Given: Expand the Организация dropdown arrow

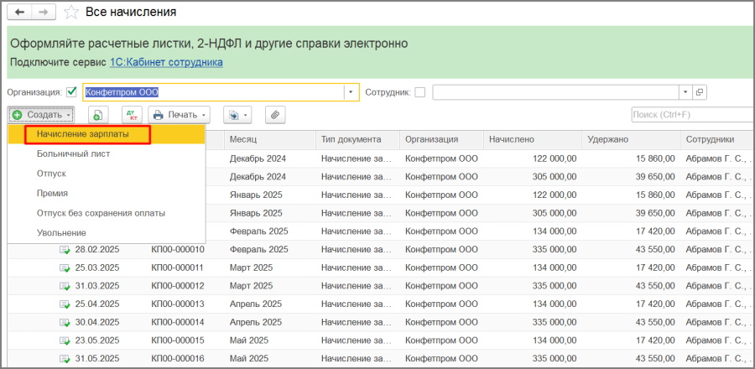Looking at the screenshot, I should coord(351,92).
